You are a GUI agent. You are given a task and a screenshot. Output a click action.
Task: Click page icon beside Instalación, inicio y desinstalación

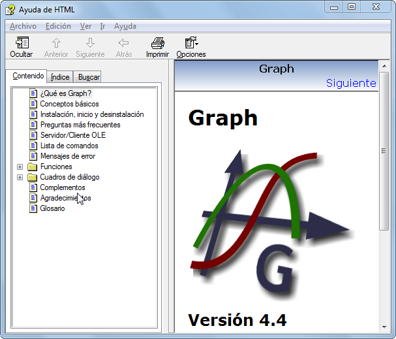[x=33, y=114]
